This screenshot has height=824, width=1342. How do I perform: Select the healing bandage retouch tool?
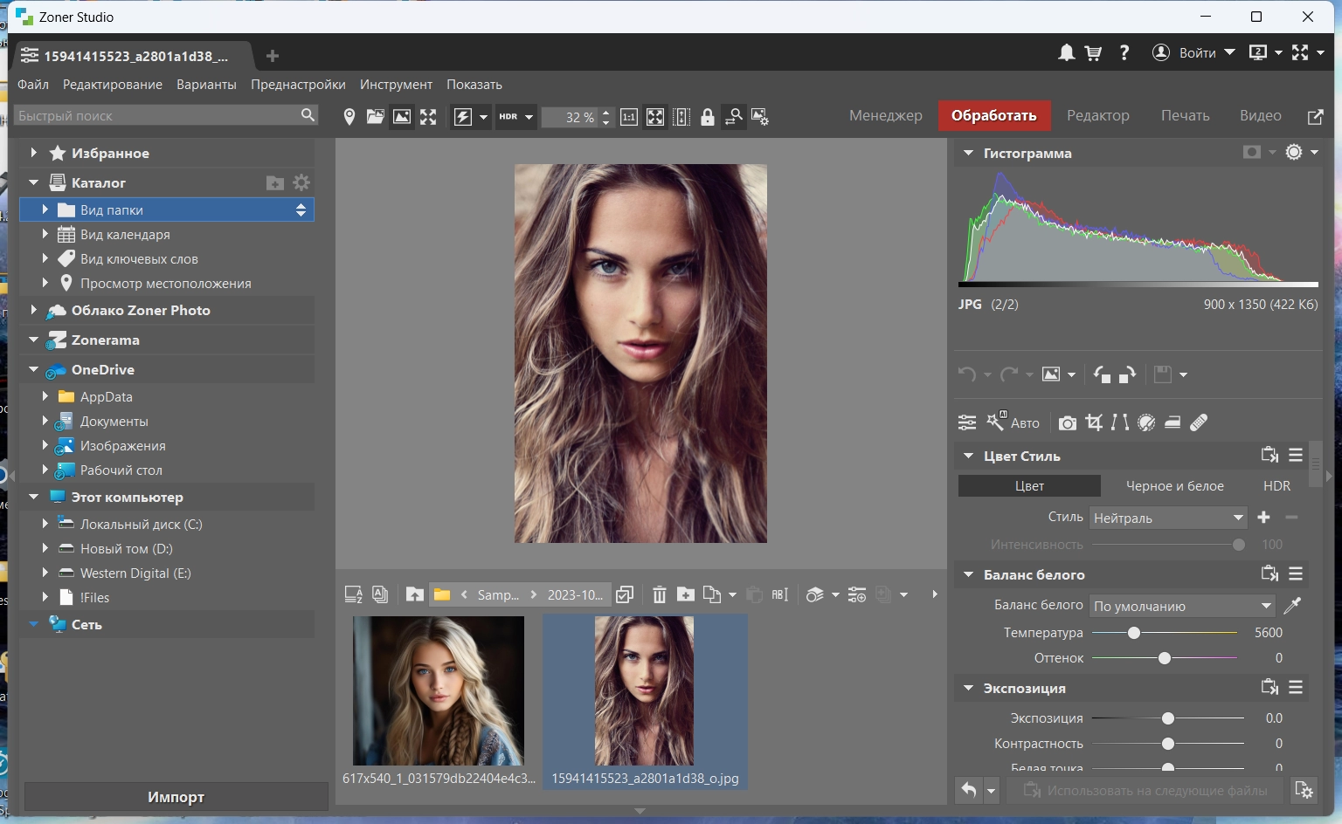[1199, 422]
